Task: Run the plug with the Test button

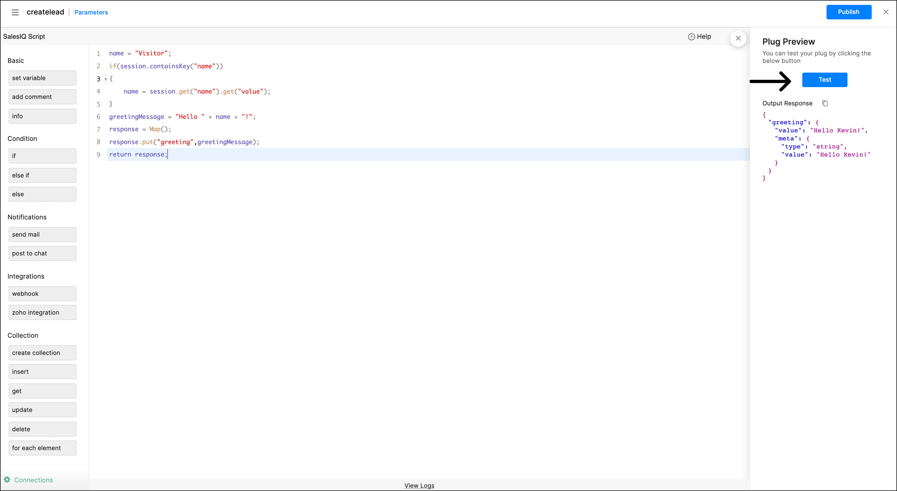Action: tap(825, 80)
